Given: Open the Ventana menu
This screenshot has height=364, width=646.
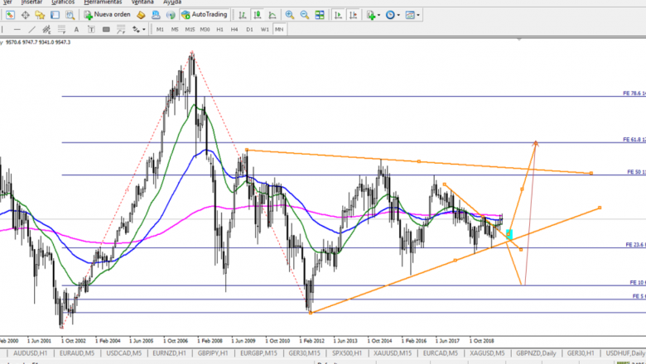Looking at the screenshot, I should (x=142, y=2).
